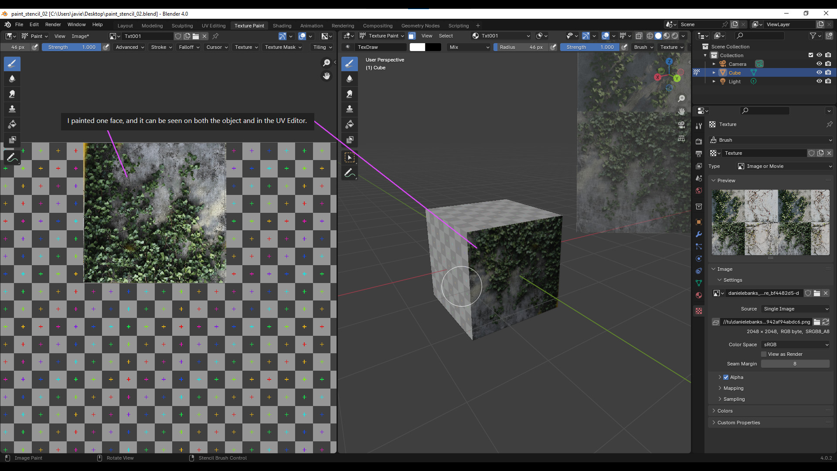Open the Image or Movie type dropdown

point(785,166)
